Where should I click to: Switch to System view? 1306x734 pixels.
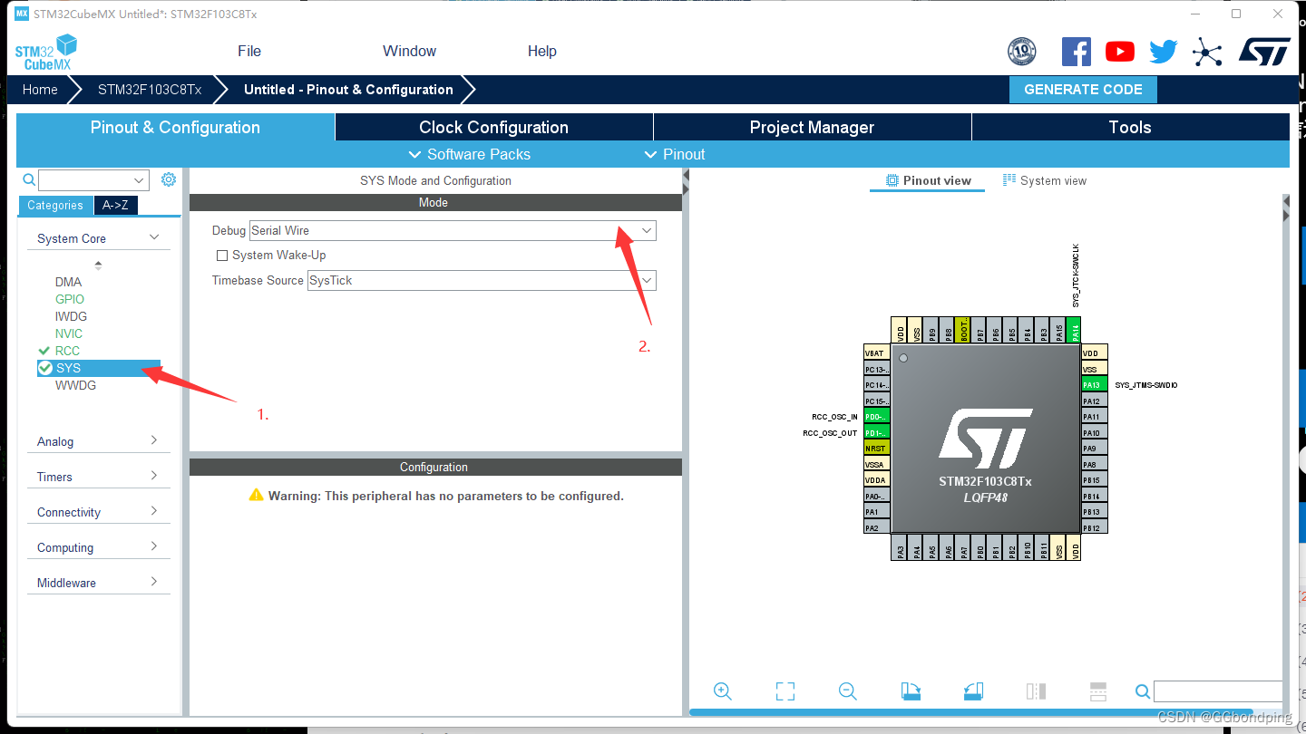[x=1045, y=180]
